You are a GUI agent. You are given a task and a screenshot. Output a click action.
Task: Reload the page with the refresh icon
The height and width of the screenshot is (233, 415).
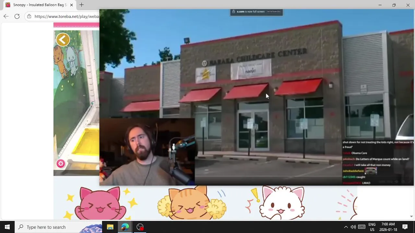(x=17, y=16)
